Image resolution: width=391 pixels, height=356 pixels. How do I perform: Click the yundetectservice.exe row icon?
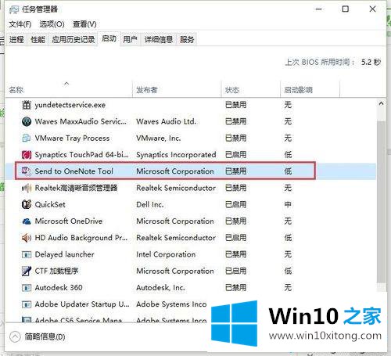point(27,105)
